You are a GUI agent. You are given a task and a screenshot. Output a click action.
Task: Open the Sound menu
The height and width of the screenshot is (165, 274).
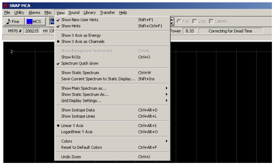[x=74, y=13]
